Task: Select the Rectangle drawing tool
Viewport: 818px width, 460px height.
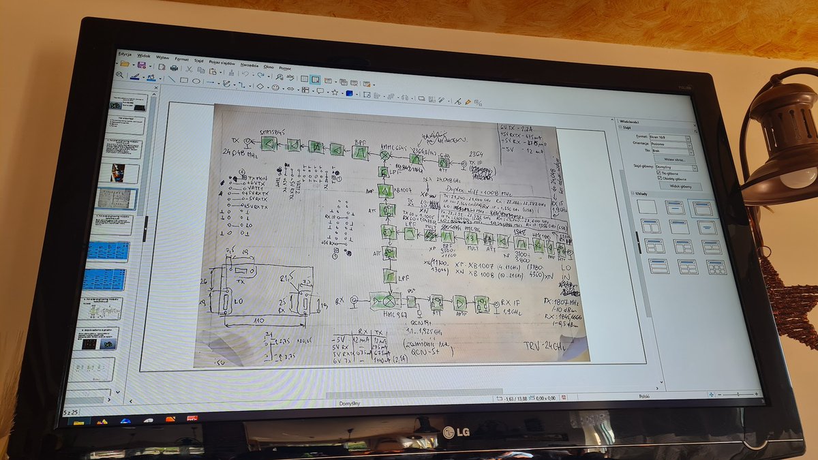Action: 185,80
